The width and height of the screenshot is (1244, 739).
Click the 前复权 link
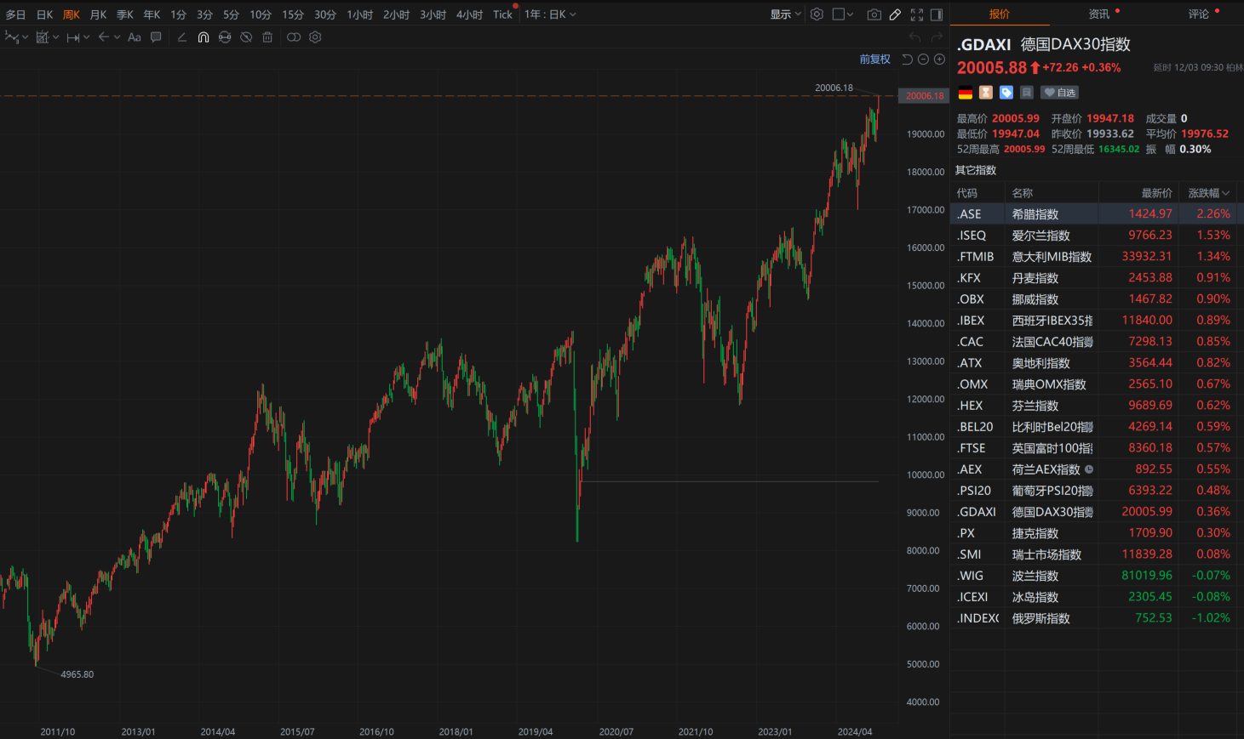874,60
